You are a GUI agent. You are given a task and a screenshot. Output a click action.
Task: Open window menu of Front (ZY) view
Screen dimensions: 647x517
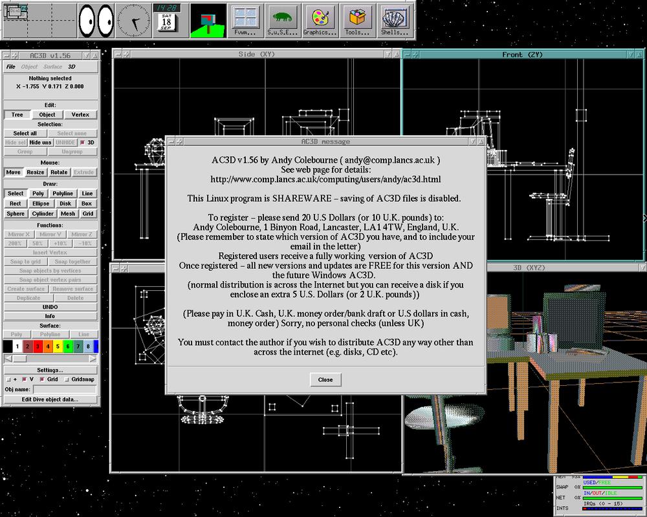(408, 54)
